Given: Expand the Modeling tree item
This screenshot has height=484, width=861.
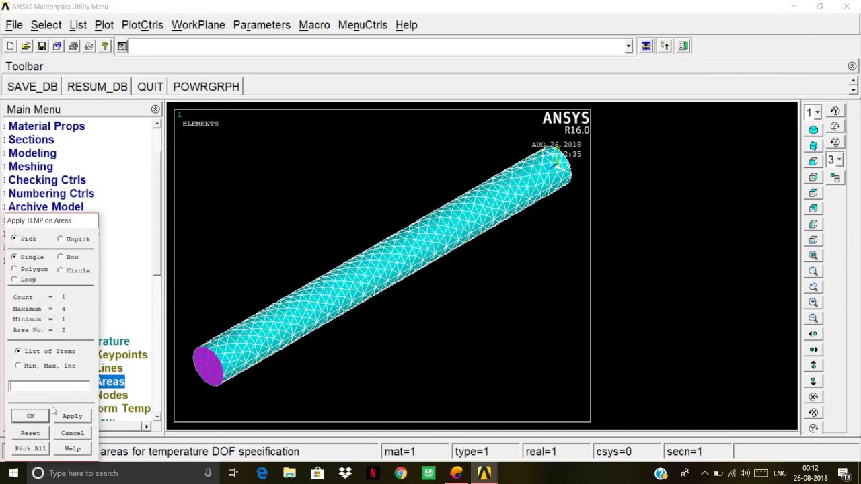Looking at the screenshot, I should point(31,153).
